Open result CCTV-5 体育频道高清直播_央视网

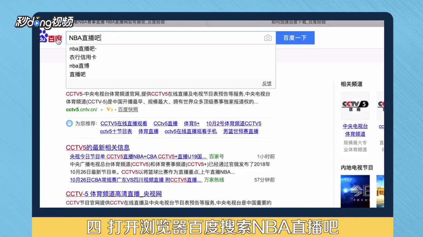pyautogui.click(x=114, y=194)
